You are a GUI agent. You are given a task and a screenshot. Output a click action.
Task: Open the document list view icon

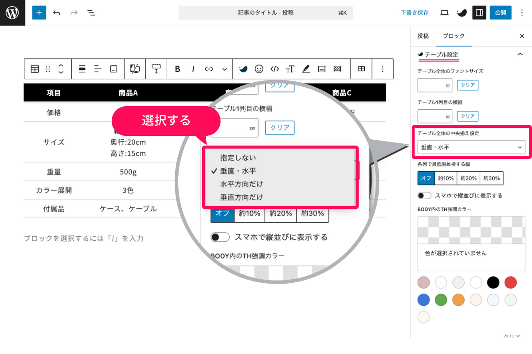click(91, 12)
